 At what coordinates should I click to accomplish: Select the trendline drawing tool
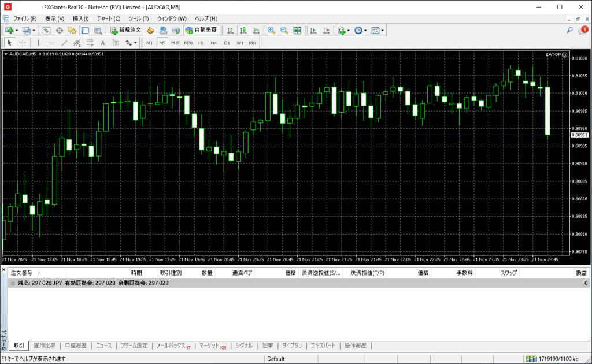point(64,43)
